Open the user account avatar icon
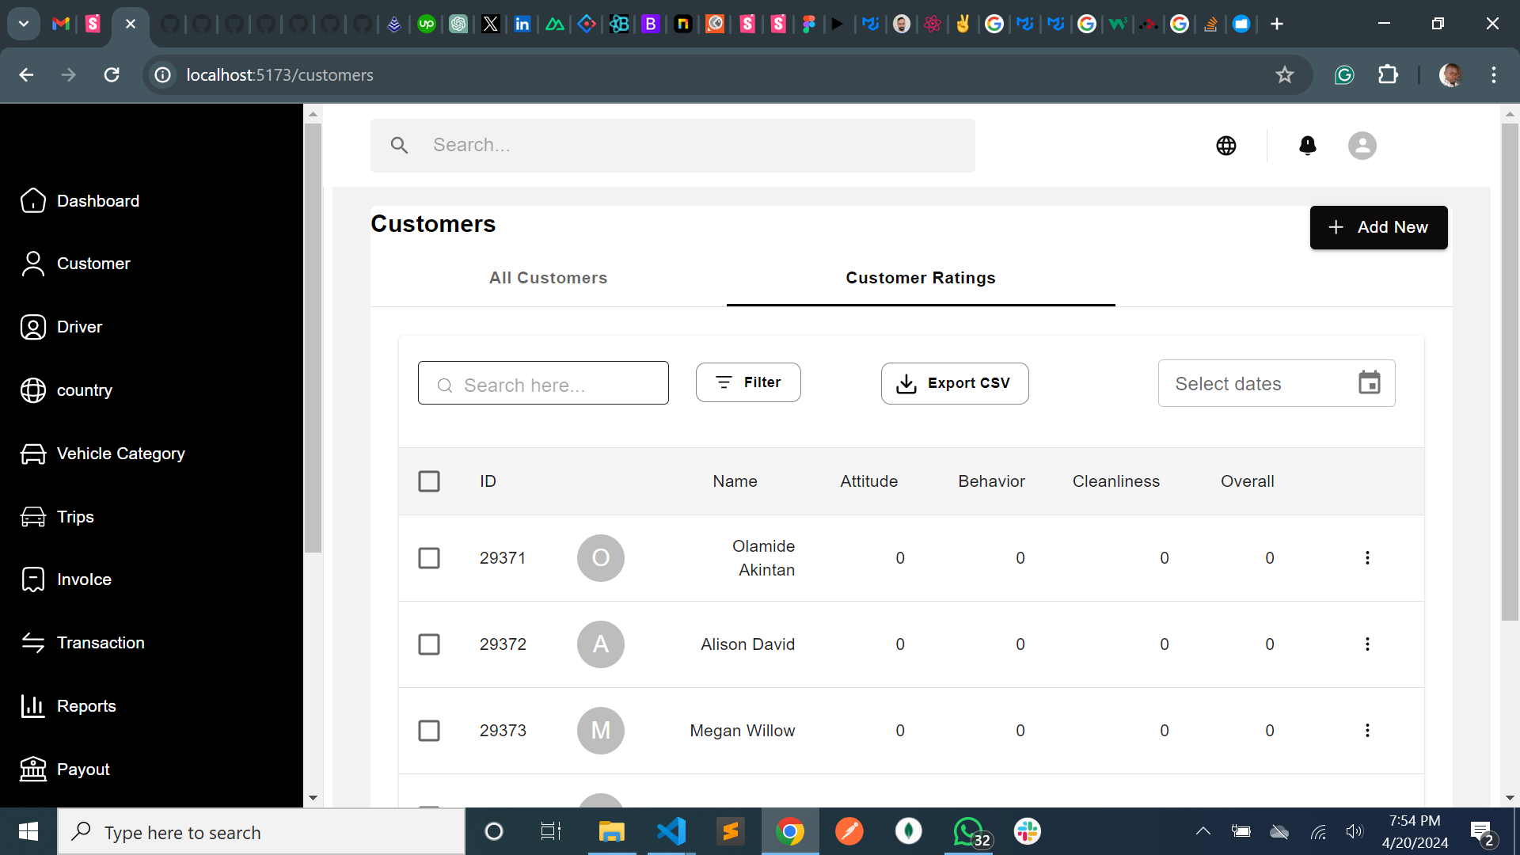 (1362, 146)
